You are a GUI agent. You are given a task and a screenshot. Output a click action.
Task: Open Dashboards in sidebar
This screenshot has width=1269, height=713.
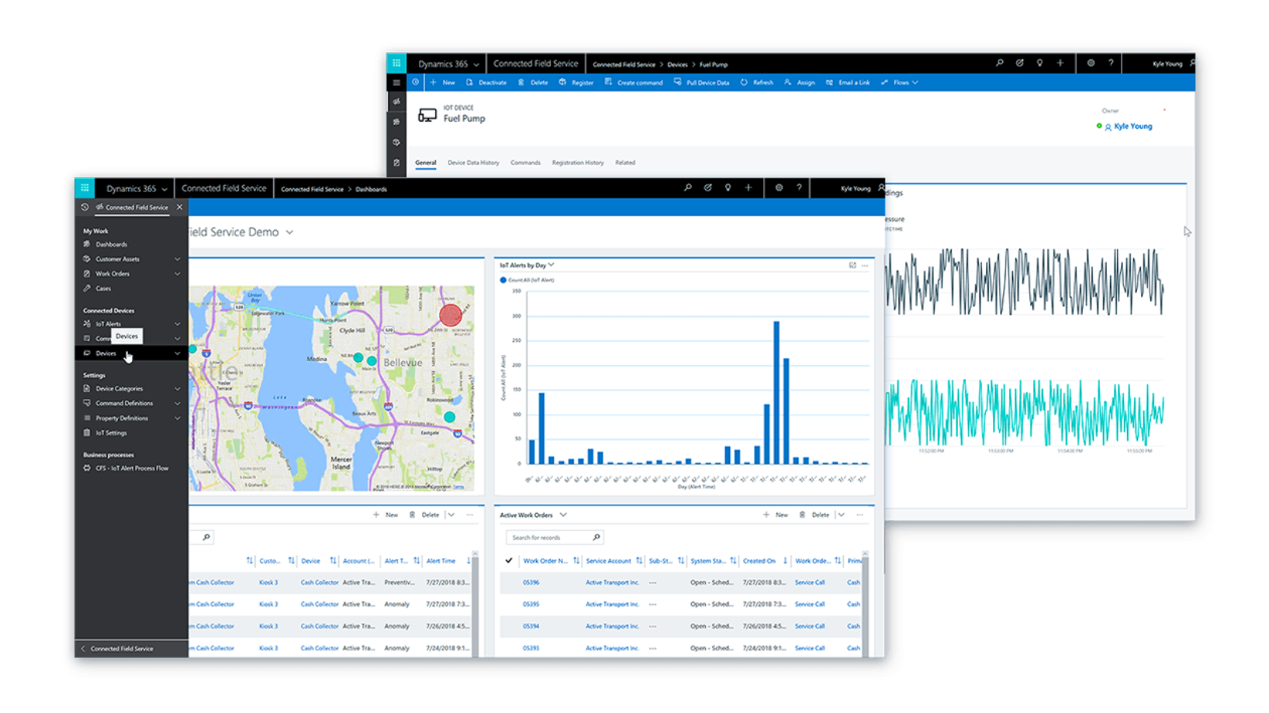pos(111,244)
